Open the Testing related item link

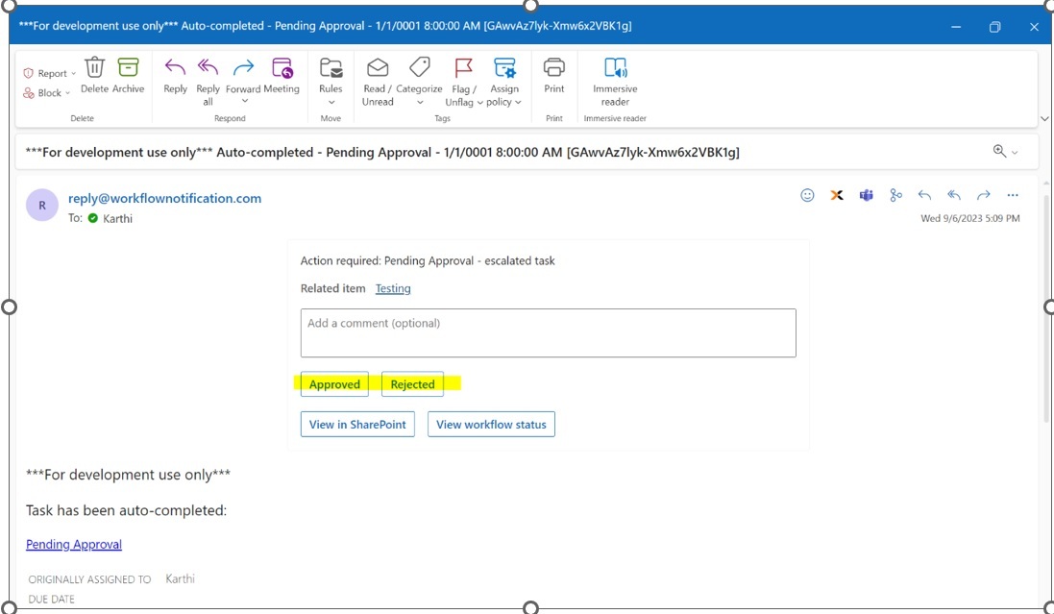tap(393, 288)
